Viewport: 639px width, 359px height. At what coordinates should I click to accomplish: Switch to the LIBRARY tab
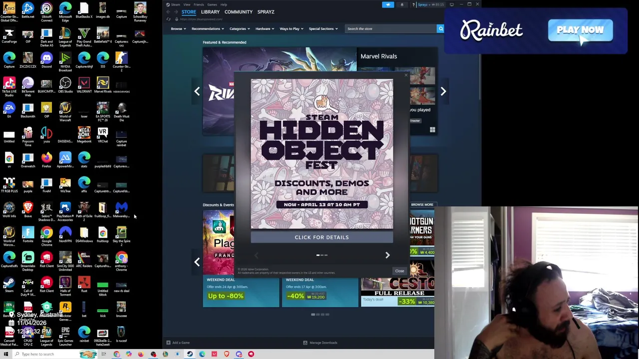click(x=210, y=11)
